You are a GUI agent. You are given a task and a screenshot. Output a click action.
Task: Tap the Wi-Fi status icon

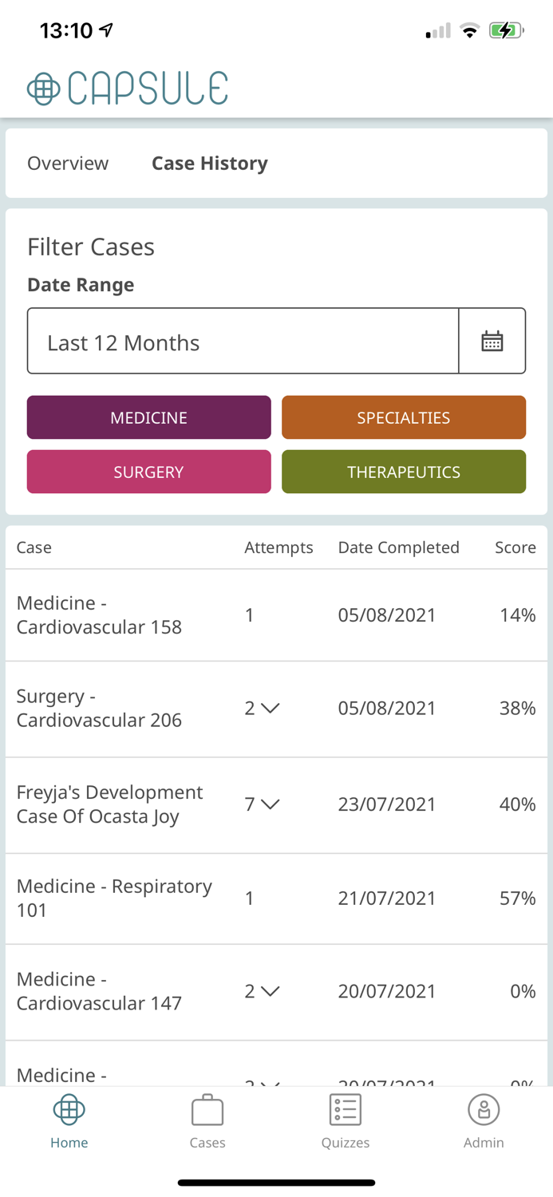pos(470,30)
